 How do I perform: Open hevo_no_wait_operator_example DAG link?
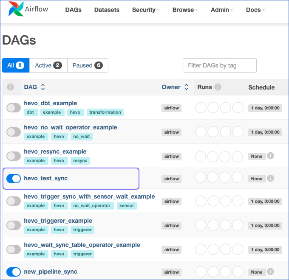coord(71,127)
